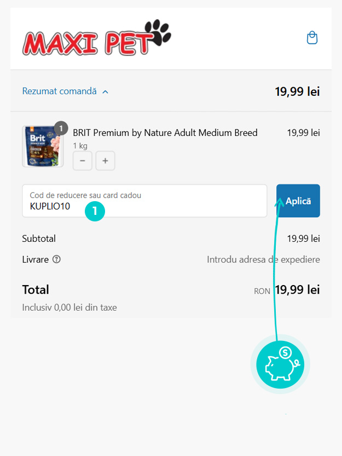The width and height of the screenshot is (342, 456).
Task: Click the bold Total label
Action: (36, 289)
